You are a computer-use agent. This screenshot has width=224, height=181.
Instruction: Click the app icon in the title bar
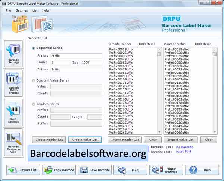tap(4, 4)
